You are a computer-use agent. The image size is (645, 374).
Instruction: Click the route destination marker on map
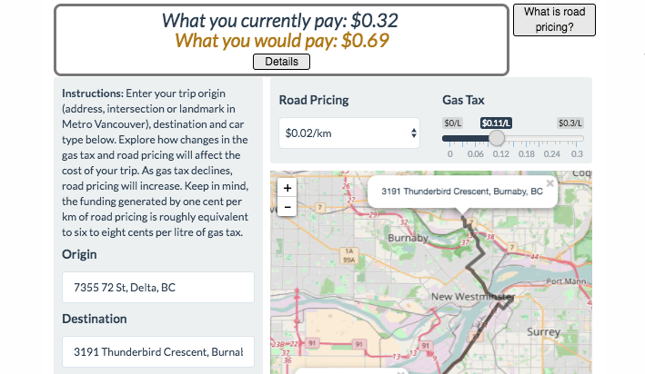[464, 218]
